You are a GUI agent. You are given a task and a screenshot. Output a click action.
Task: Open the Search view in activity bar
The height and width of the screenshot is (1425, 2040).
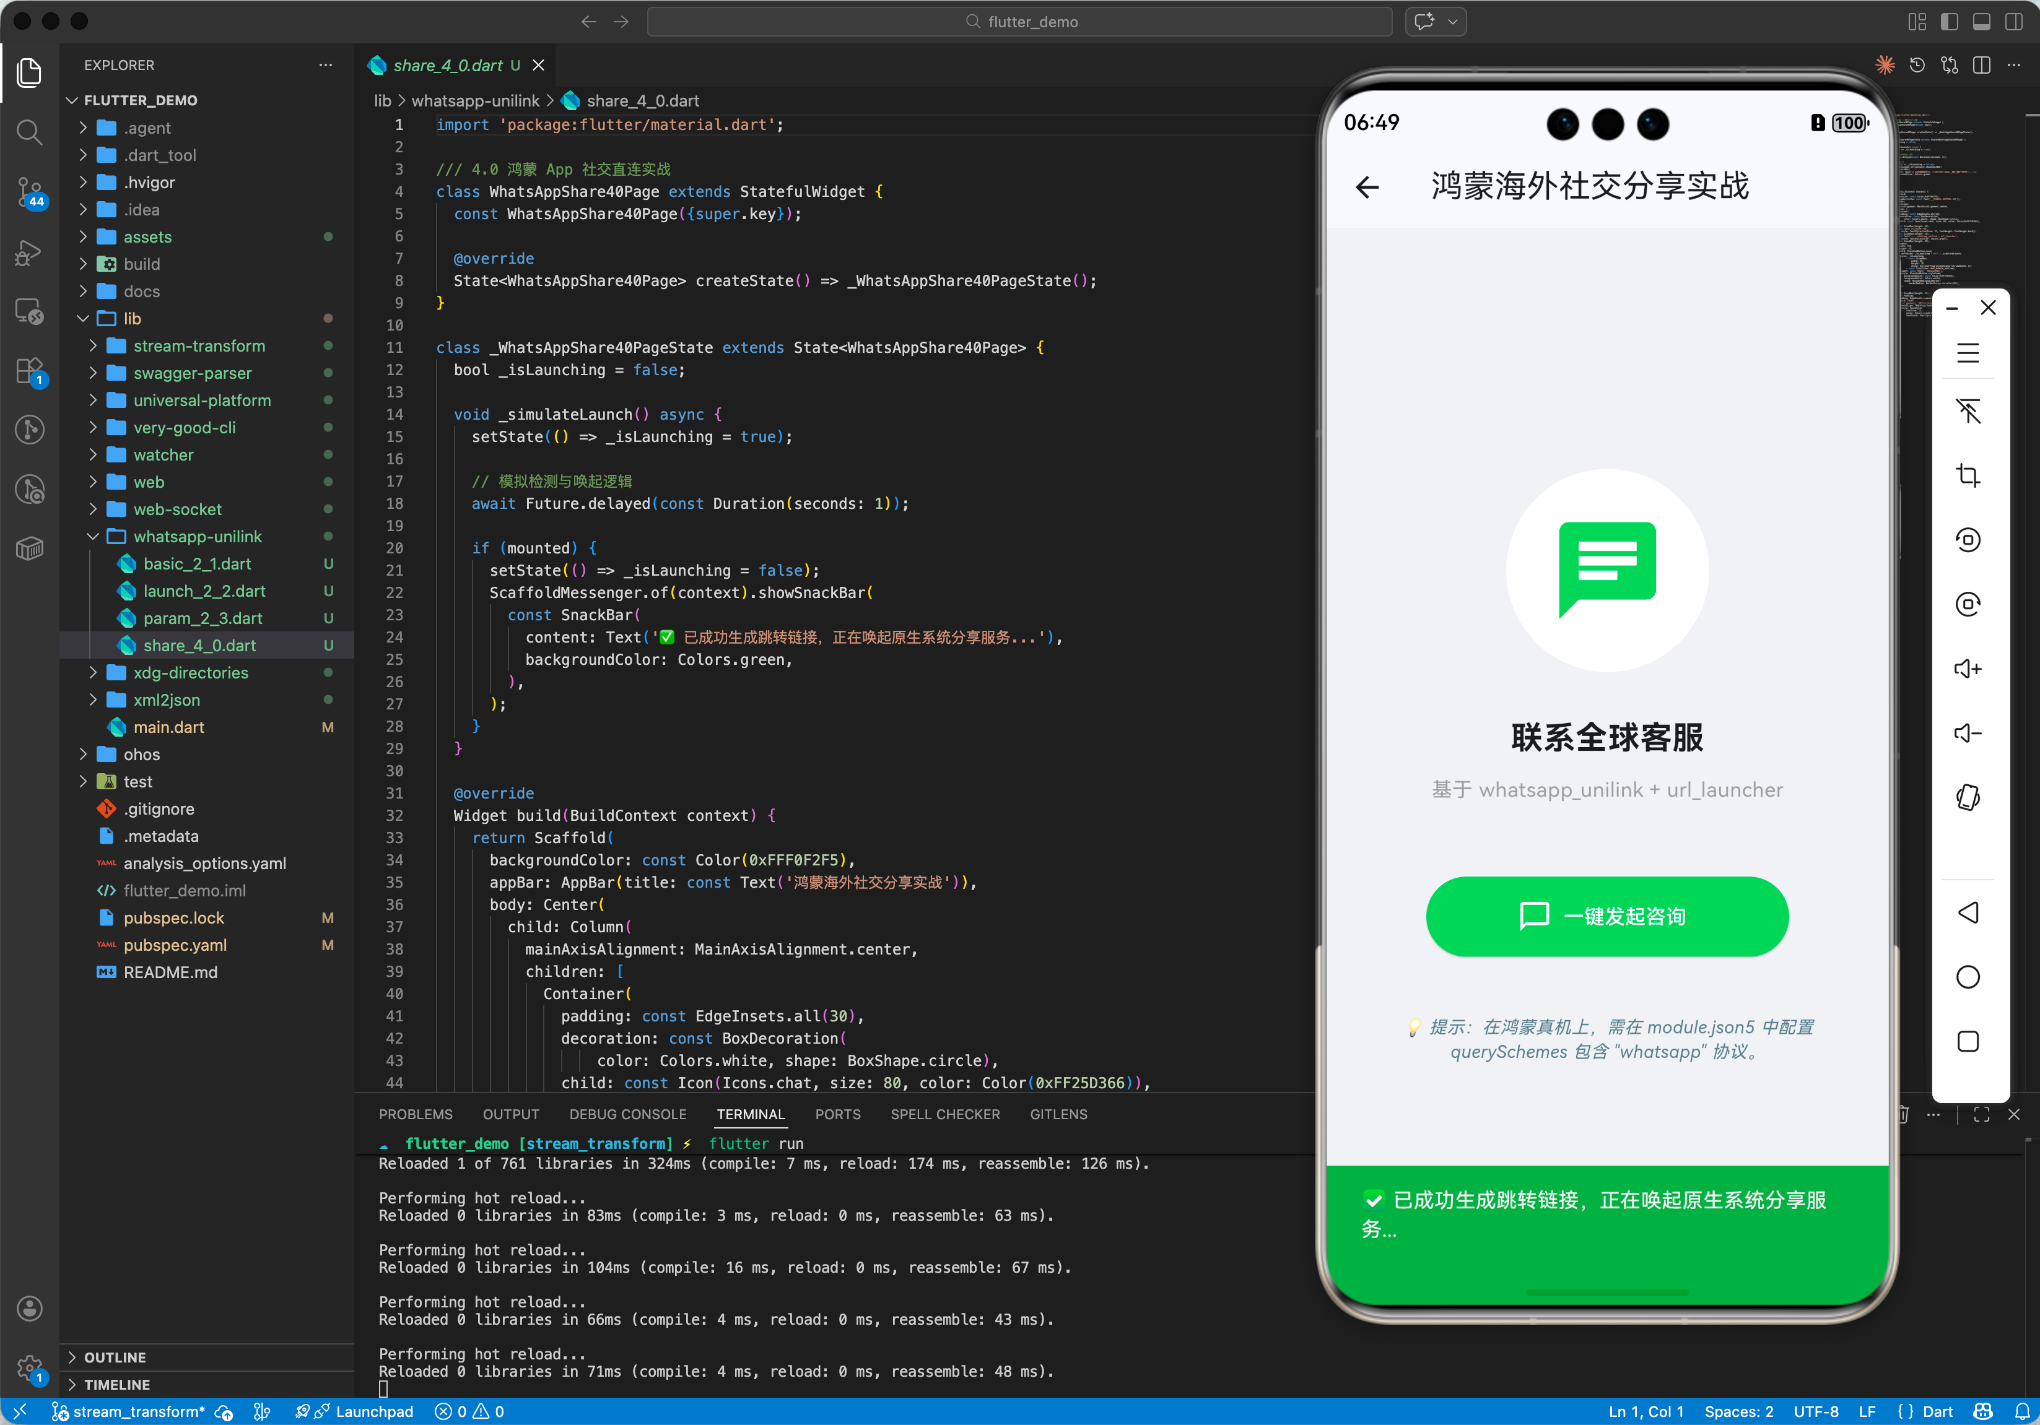tap(29, 132)
